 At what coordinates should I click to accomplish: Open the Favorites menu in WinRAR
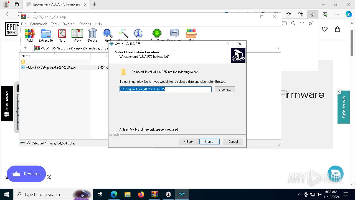point(69,24)
